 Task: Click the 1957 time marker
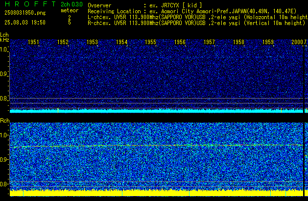coord(210,42)
